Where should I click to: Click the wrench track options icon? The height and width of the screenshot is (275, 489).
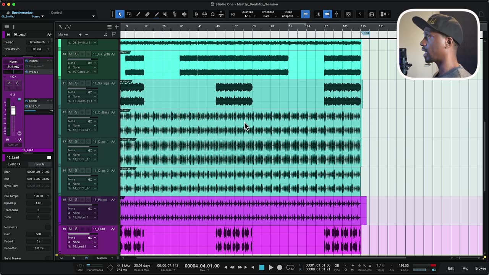pos(60,27)
